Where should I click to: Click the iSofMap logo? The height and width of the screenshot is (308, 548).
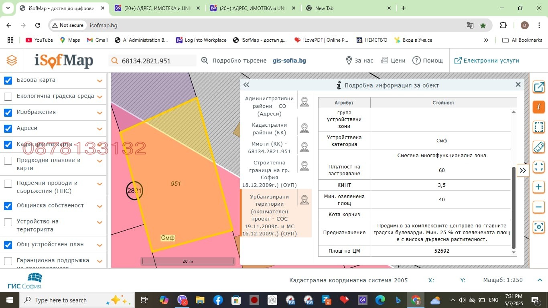click(64, 61)
